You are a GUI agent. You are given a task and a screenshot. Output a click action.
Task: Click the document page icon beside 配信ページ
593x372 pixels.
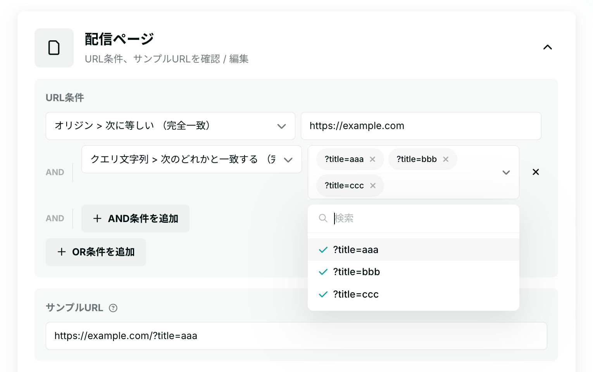point(54,48)
